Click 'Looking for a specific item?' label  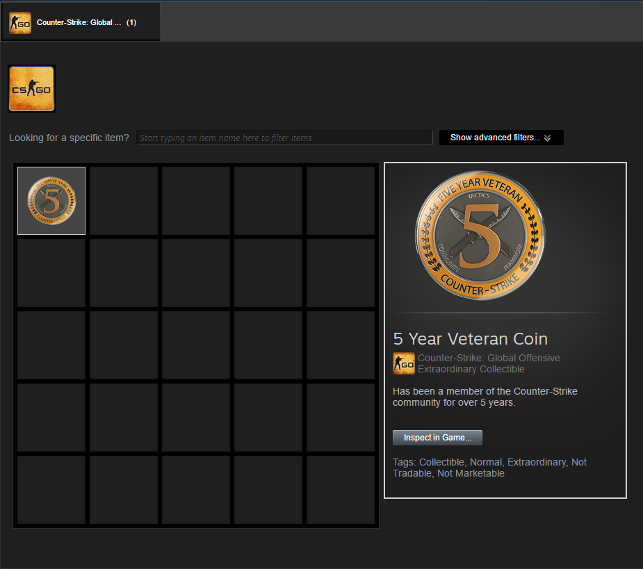coord(69,138)
